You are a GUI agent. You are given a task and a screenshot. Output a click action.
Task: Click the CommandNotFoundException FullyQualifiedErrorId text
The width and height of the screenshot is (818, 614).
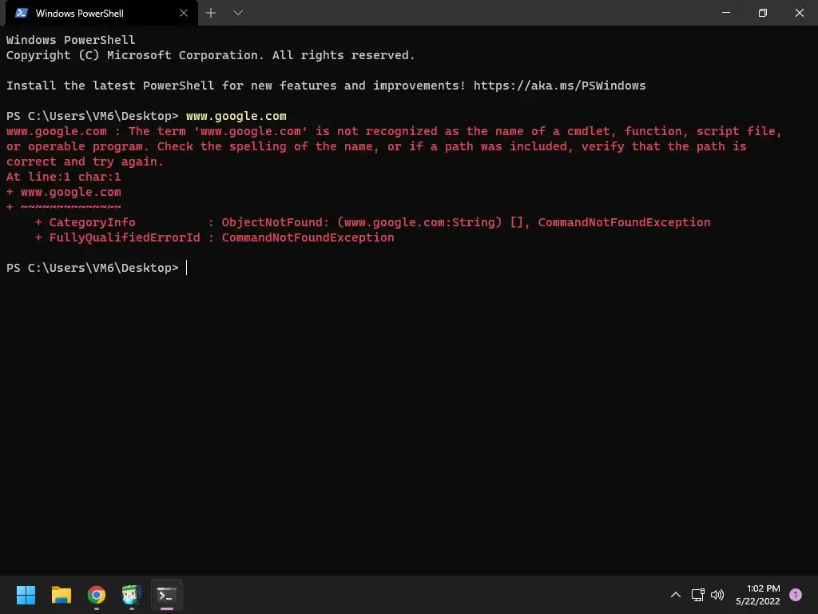308,237
